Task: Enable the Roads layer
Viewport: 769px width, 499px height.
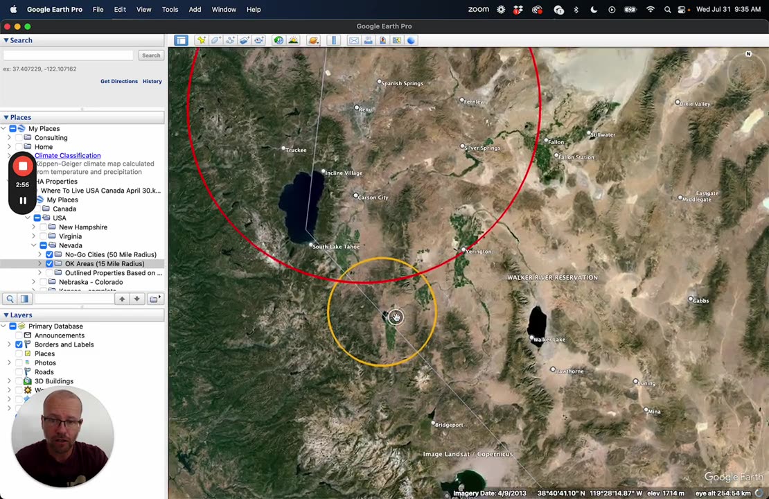Action: [19, 372]
